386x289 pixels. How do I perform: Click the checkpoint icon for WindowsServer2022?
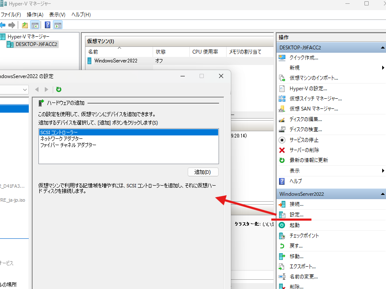pos(282,235)
